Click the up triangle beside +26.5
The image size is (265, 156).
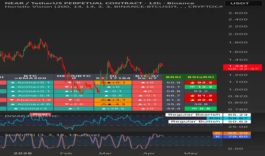click(104, 109)
